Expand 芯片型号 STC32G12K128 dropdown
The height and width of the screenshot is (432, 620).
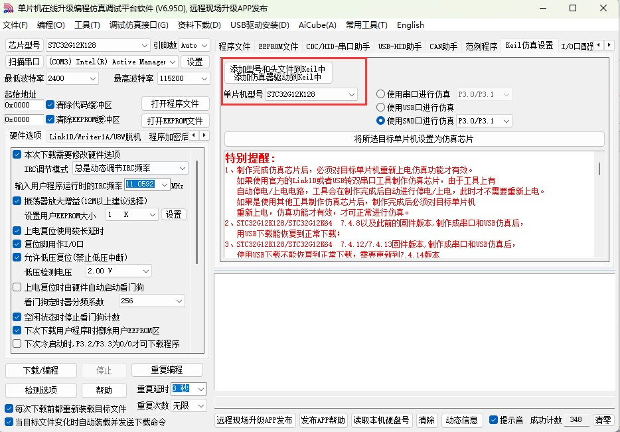coord(144,45)
